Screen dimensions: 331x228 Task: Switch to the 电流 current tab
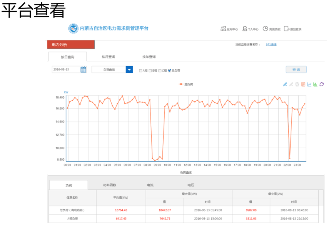tap(150, 185)
